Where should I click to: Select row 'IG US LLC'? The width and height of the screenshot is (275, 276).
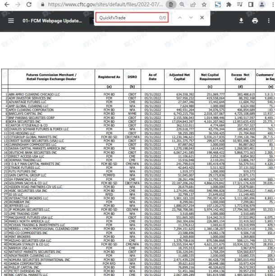[x=138, y=195]
